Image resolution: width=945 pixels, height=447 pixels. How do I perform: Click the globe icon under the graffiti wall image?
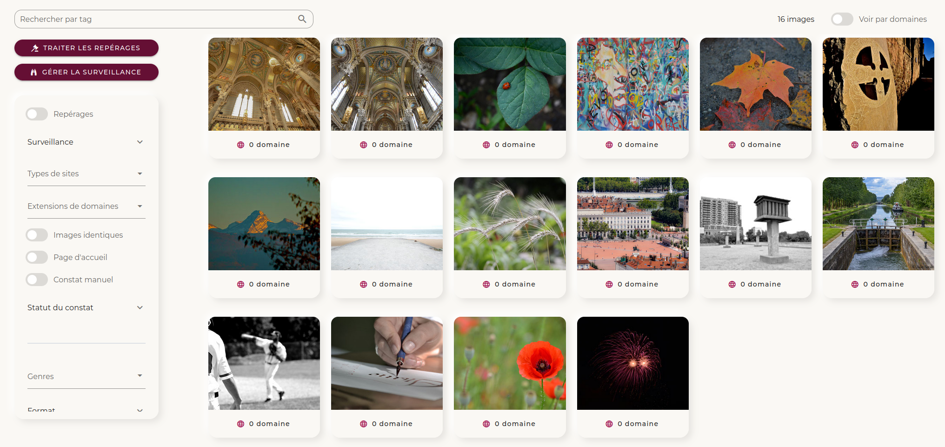[609, 145]
